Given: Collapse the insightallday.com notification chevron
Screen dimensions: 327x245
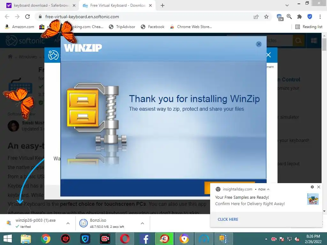Looking at the screenshot, I should 268,189.
